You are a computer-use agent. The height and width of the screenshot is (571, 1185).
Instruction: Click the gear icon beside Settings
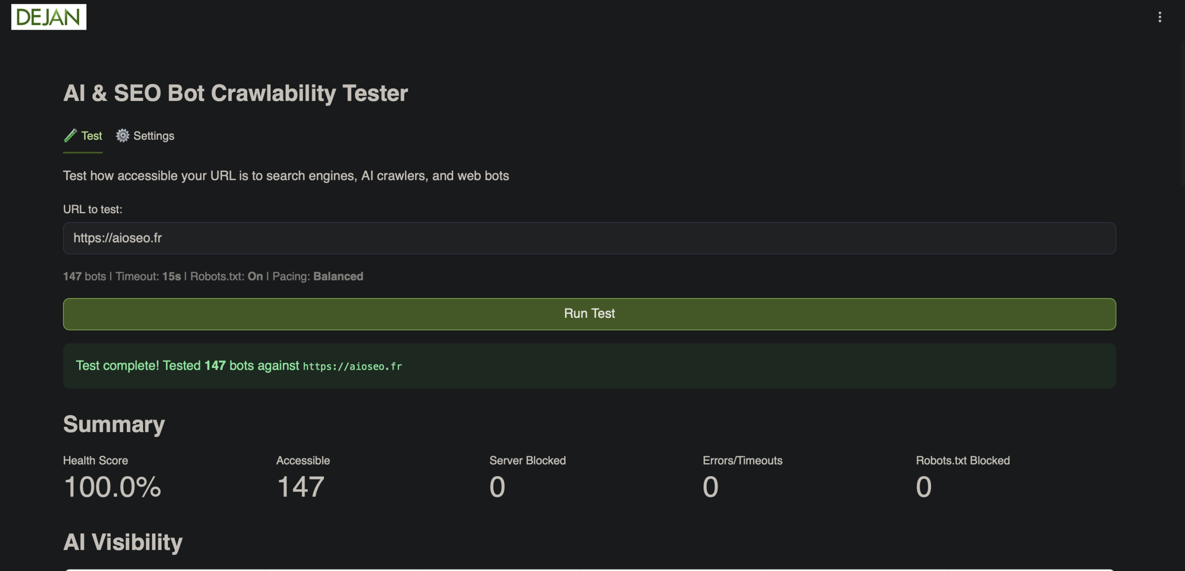click(122, 136)
